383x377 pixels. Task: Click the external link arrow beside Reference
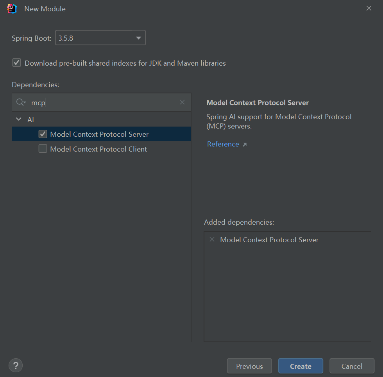pyautogui.click(x=245, y=145)
